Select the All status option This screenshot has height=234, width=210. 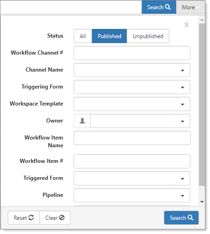[83, 36]
